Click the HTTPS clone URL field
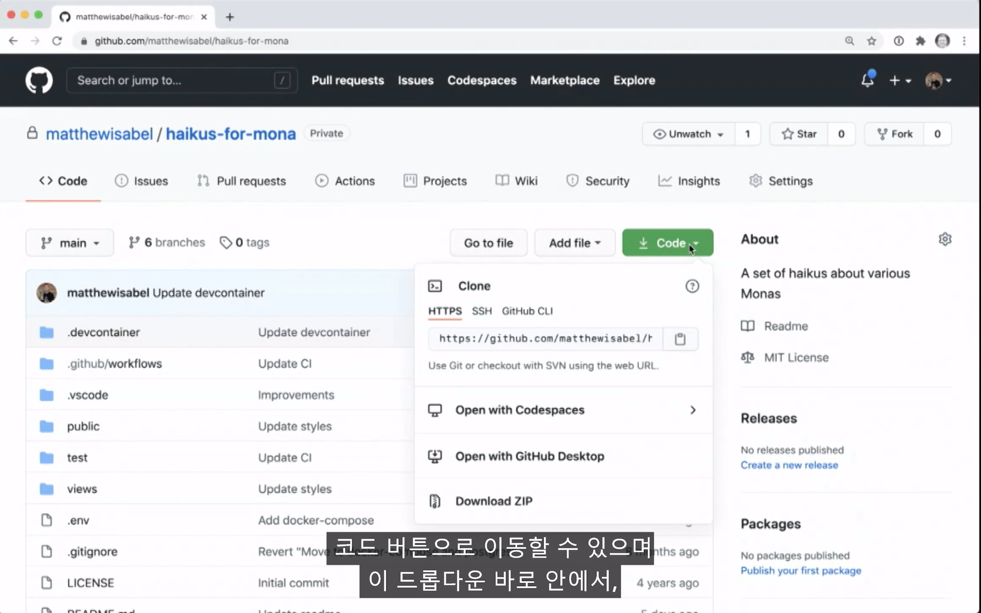981x613 pixels. point(545,339)
